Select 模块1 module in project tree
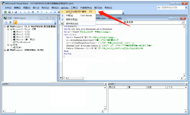 [17, 47]
